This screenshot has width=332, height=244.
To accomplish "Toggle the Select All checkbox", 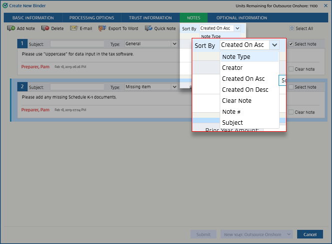I will click(x=292, y=28).
